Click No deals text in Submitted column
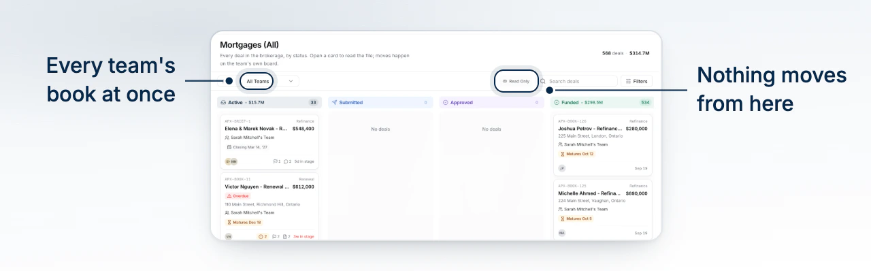This screenshot has height=271, width=871. click(380, 129)
